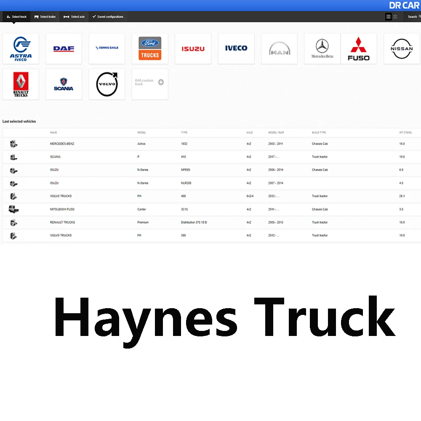Click truck icon in Isuzu NLR200 row
The image size is (421, 421).
13,184
